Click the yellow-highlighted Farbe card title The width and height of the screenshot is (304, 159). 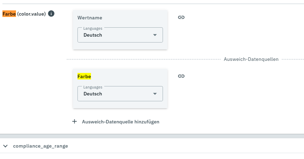click(x=84, y=76)
